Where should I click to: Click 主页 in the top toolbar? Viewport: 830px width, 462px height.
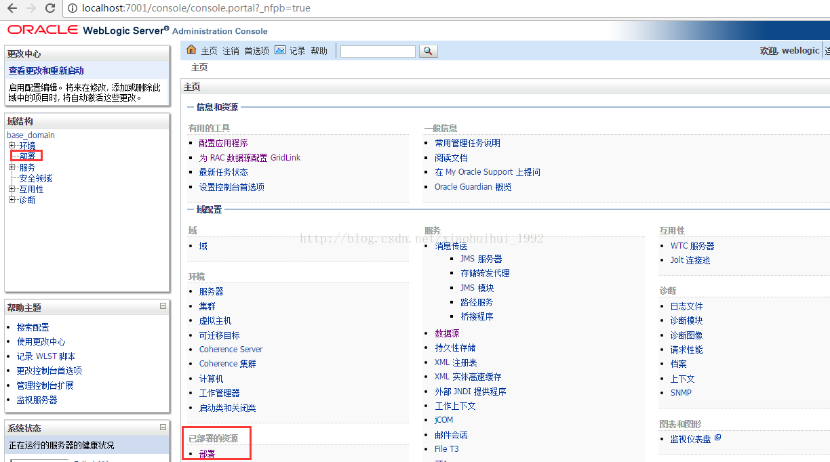209,51
